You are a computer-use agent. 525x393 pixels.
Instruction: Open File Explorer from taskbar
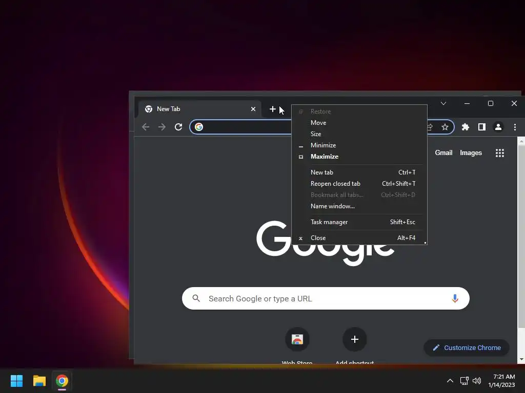tap(39, 381)
